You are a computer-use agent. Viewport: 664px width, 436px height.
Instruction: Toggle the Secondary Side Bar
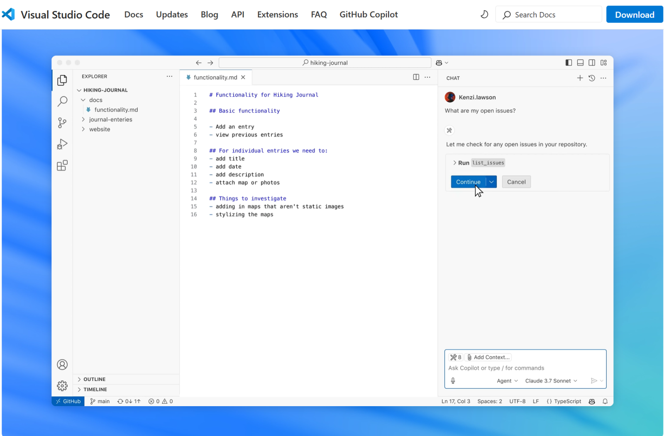click(x=592, y=63)
